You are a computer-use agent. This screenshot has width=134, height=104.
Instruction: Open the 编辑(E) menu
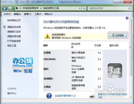click(x=17, y=14)
